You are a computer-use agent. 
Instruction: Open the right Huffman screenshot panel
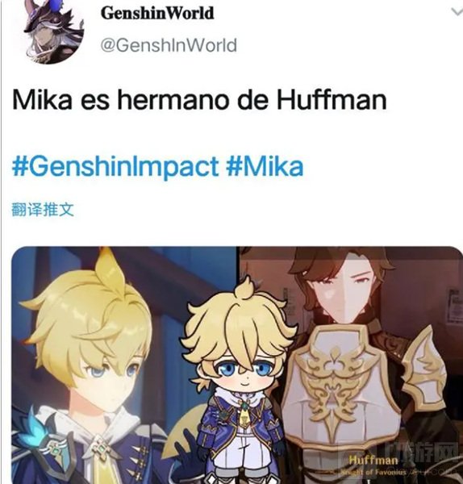tap(350, 365)
